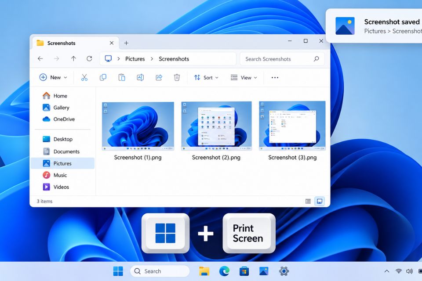The height and width of the screenshot is (281, 422).
Task: Open Home in the navigation pane
Action: (63, 96)
